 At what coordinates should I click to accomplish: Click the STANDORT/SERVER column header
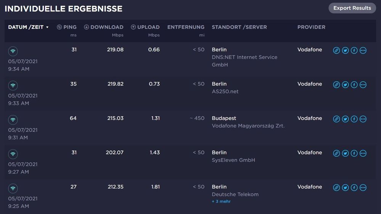239,27
